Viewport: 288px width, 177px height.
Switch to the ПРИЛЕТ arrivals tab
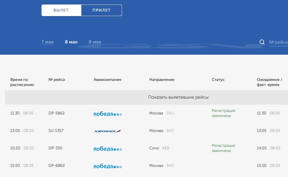[x=102, y=10]
